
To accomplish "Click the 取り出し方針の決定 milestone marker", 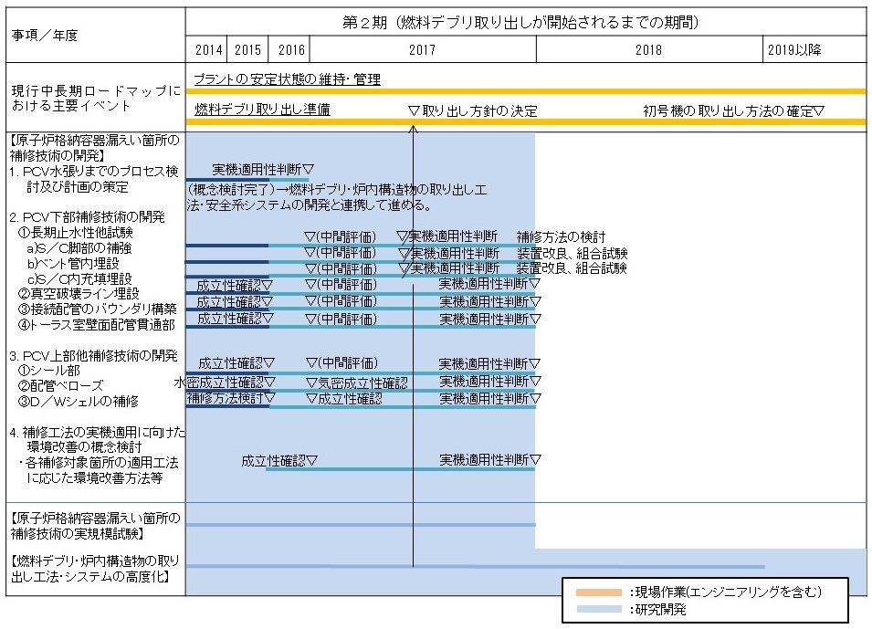I will pos(414,111).
